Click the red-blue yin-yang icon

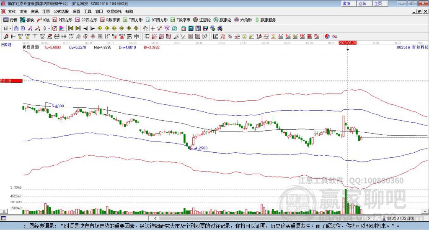click(x=327, y=36)
